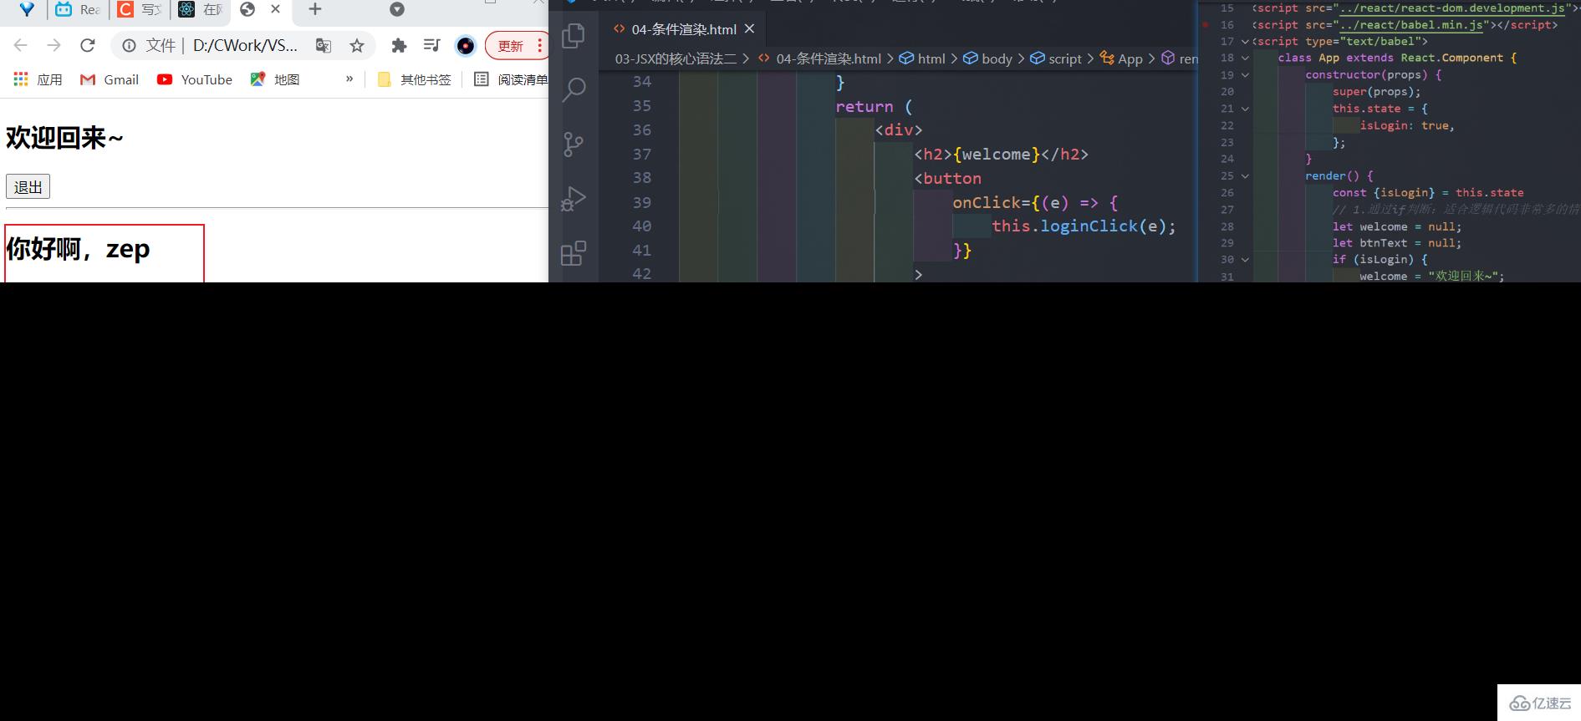Viewport: 1581px width, 721px height.
Task: Collapse the this.state fold at line 21
Action: [1245, 109]
